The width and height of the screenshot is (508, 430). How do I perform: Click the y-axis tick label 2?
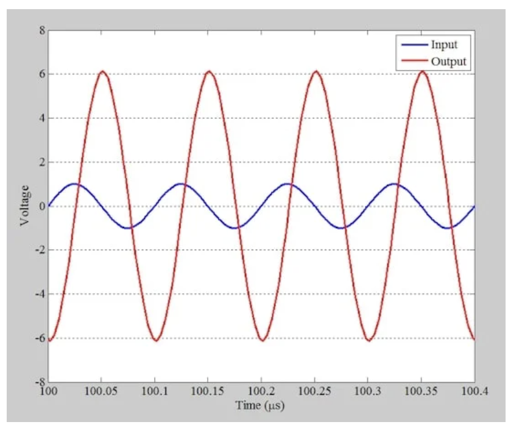point(42,162)
